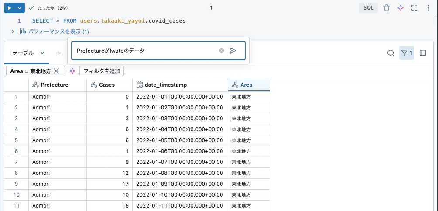Click the Aomori cell in row 5
438x211 pixels.
coord(58,140)
